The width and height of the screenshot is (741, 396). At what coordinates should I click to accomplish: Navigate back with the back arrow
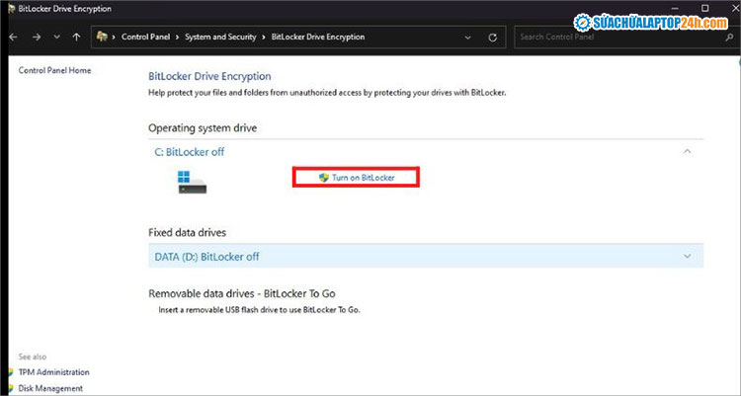(13, 37)
